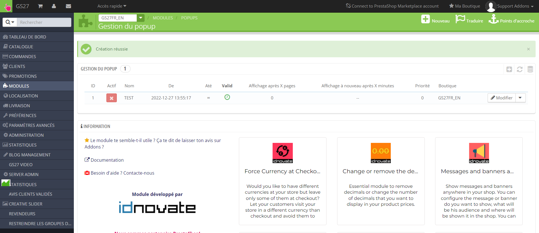
Task: Open Préférences menu
Action: [x=37, y=115]
